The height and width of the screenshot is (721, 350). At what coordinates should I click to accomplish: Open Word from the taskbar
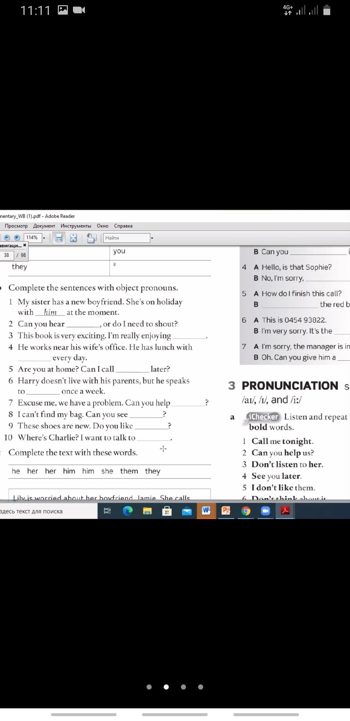pos(206,511)
